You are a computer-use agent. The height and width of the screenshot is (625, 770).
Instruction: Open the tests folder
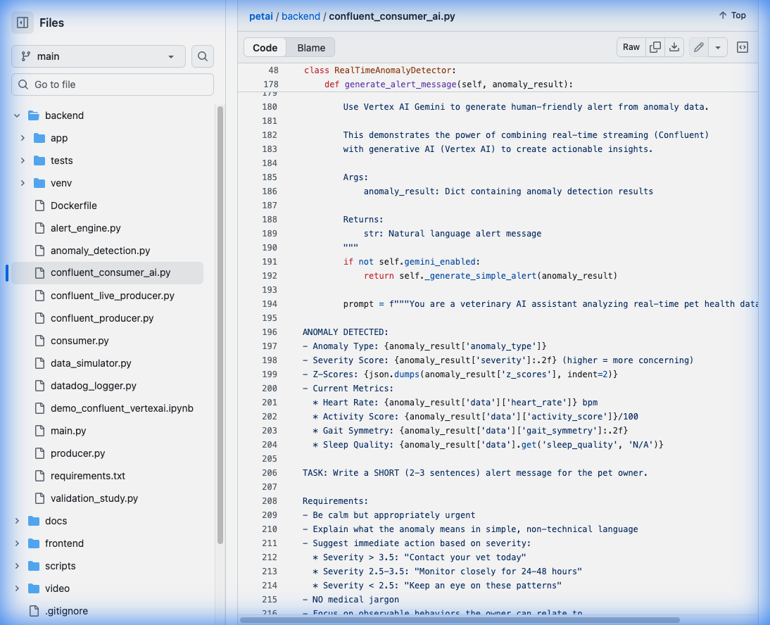pos(61,160)
